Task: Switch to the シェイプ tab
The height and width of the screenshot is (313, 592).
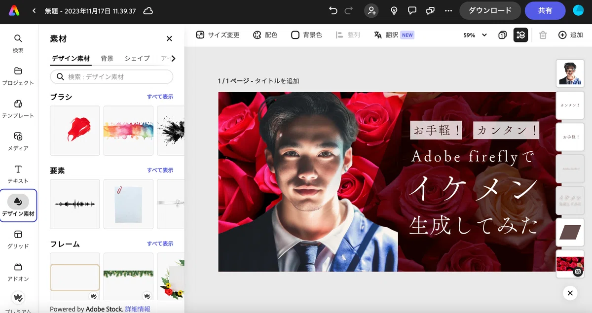Action: coord(137,58)
